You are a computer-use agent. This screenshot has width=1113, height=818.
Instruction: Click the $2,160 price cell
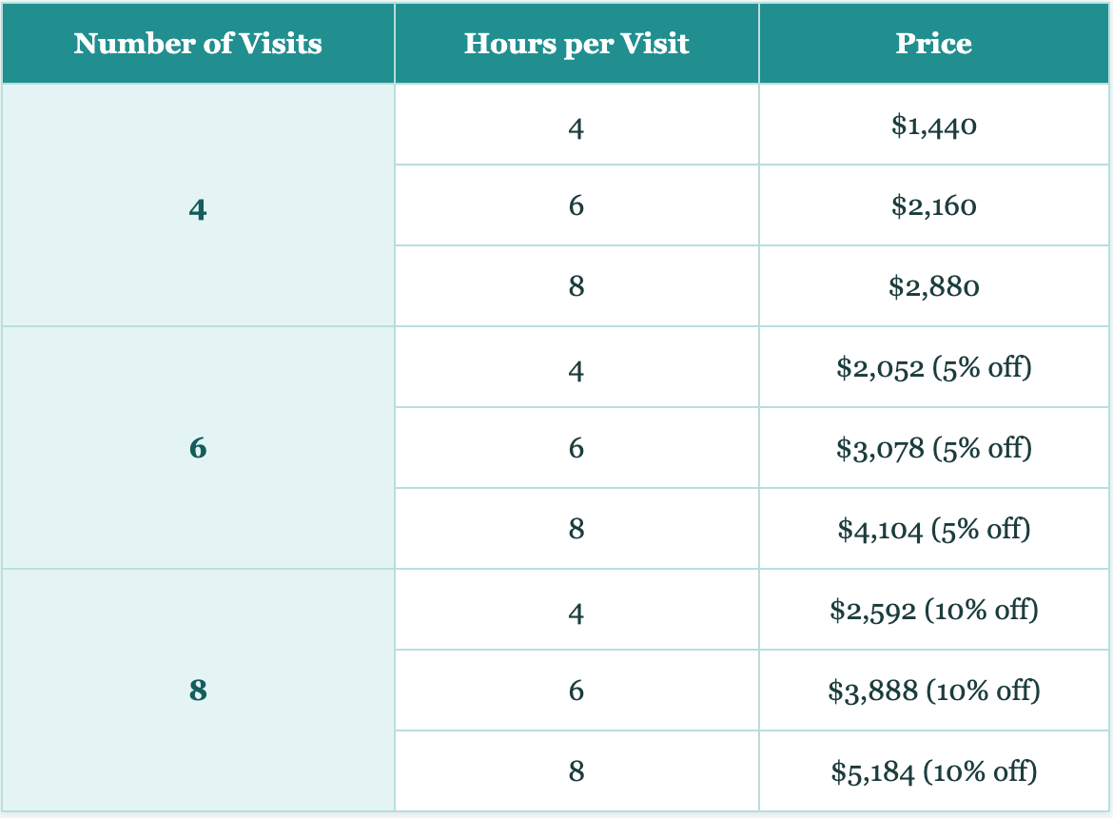933,205
